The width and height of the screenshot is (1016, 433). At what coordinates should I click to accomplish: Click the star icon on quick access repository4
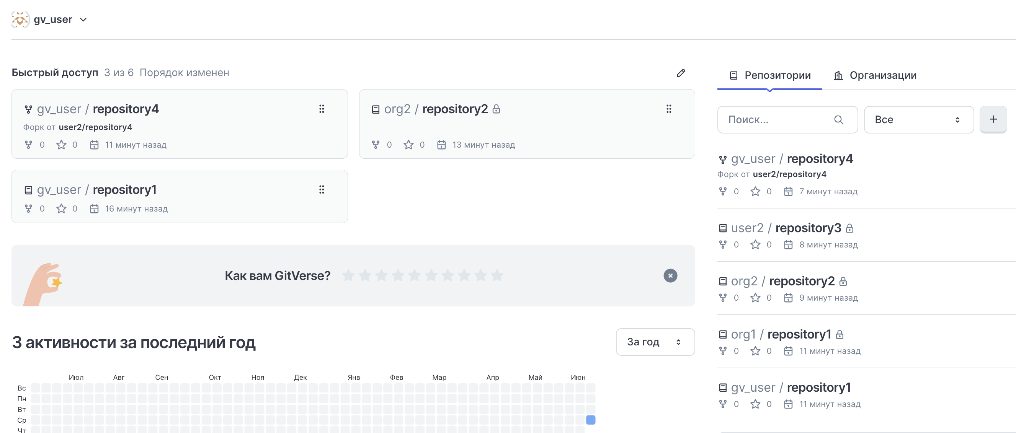coord(61,145)
